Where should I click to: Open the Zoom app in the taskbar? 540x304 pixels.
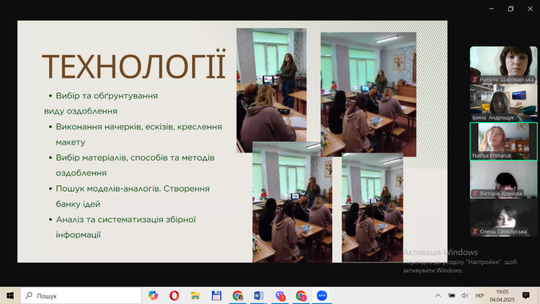322,296
